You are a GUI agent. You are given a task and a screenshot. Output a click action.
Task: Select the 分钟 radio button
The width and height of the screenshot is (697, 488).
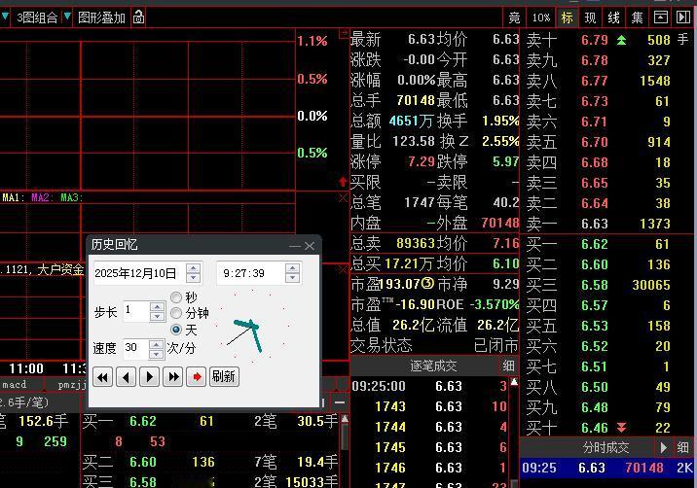tap(176, 313)
